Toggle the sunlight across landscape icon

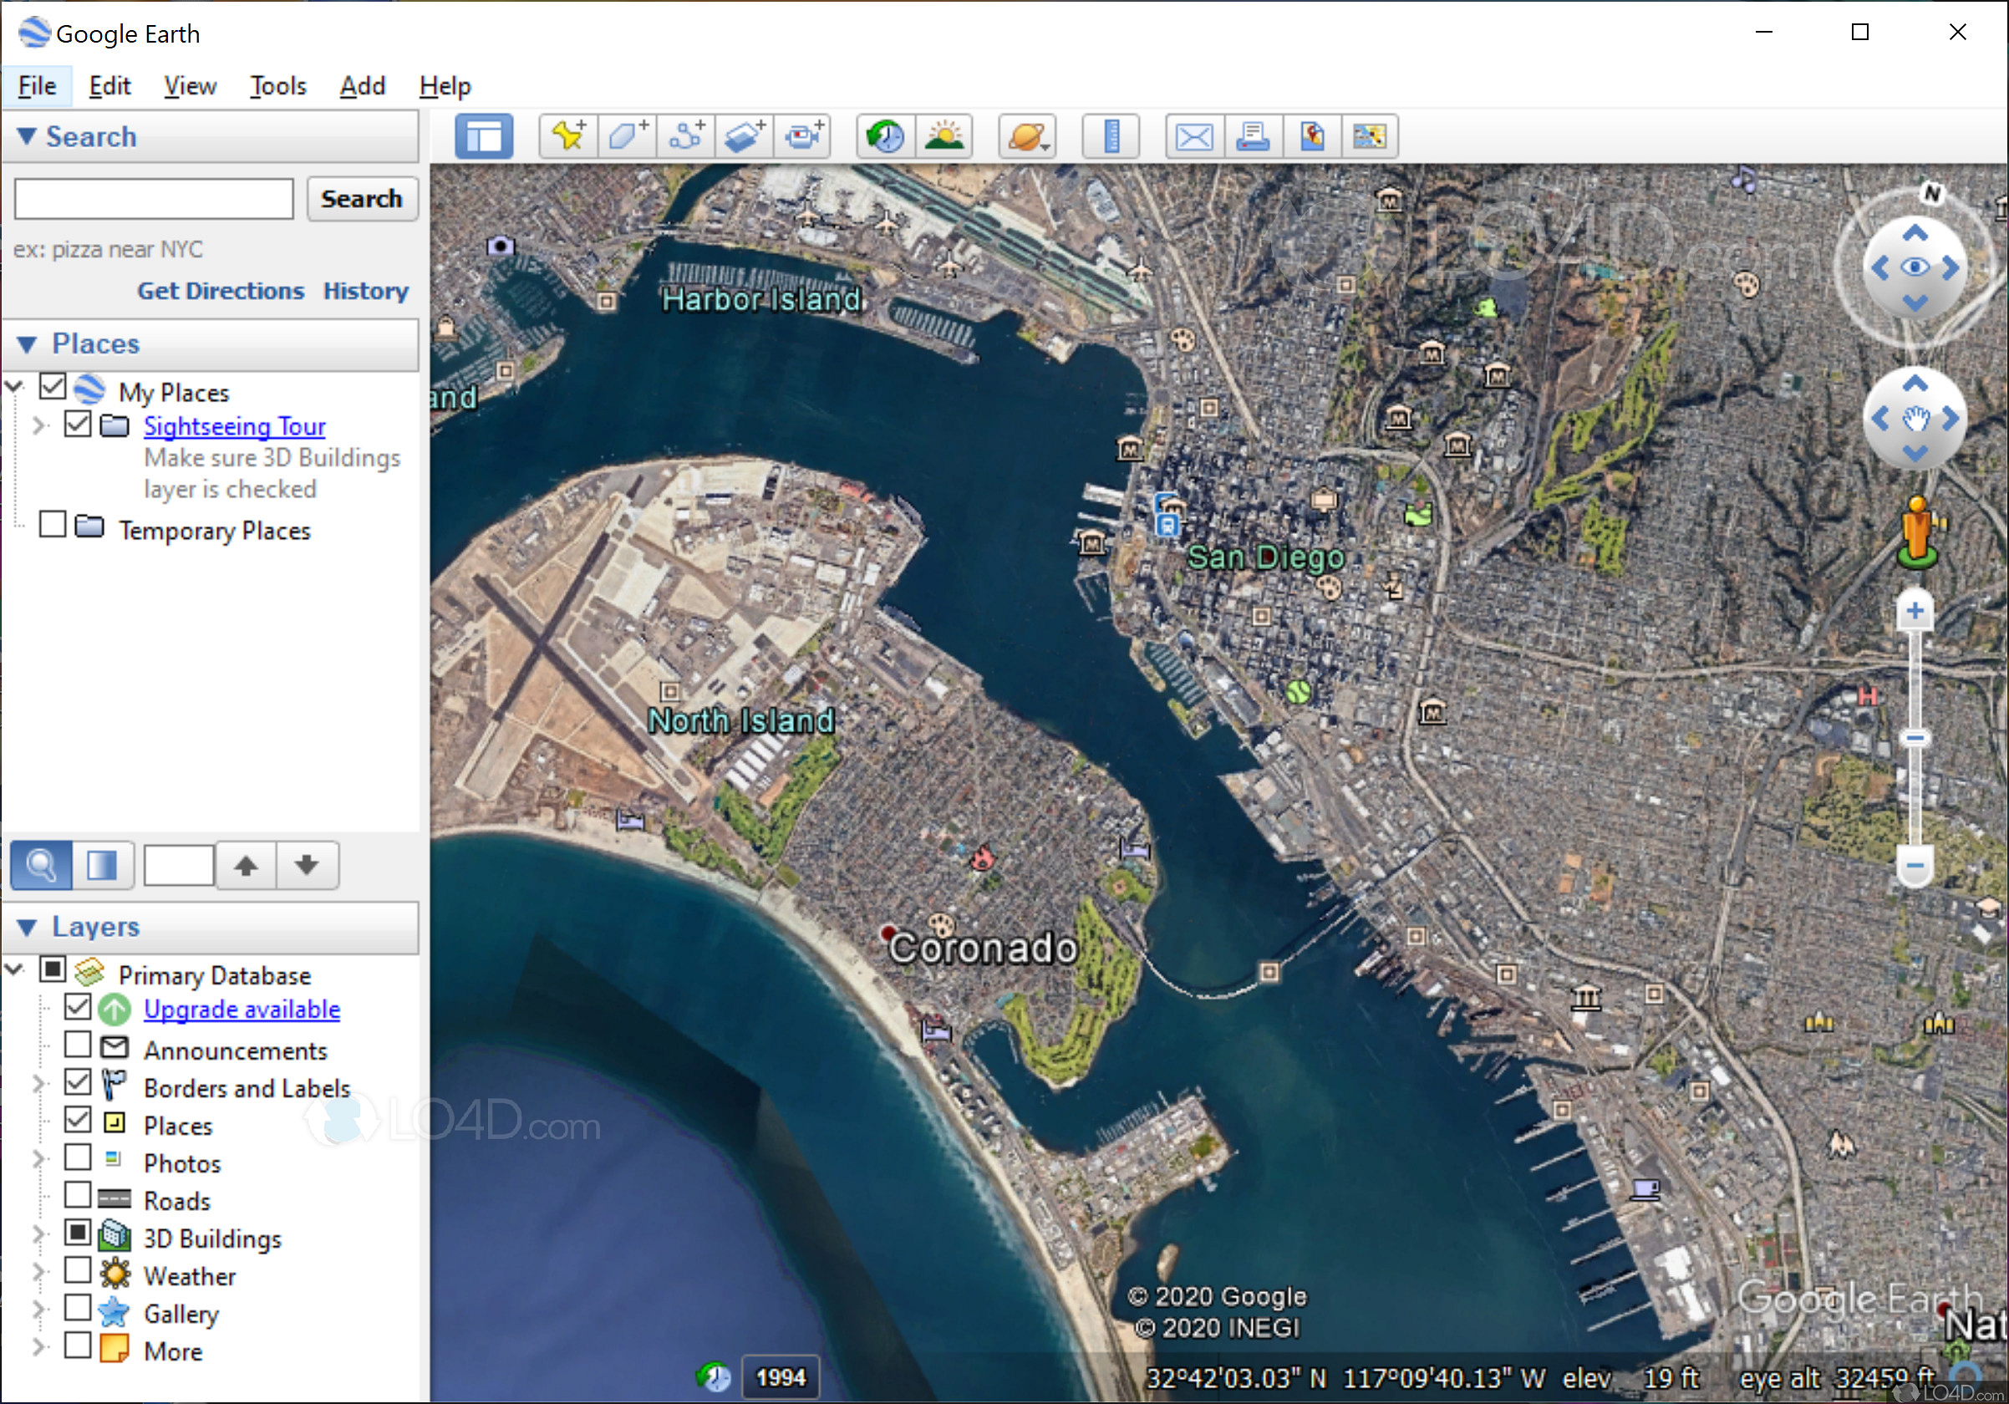pos(943,136)
